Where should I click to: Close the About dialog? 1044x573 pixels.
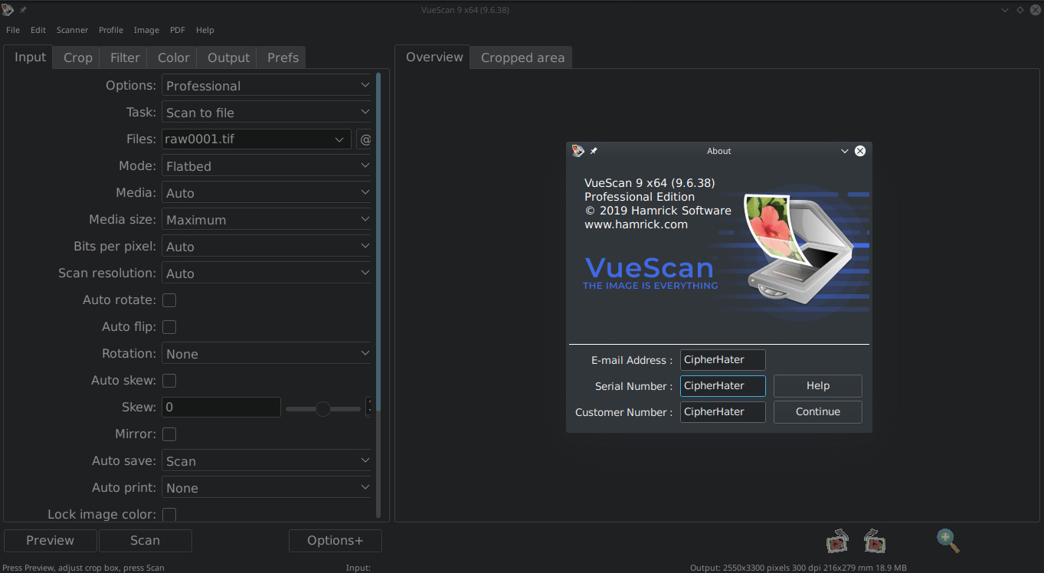pyautogui.click(x=860, y=151)
